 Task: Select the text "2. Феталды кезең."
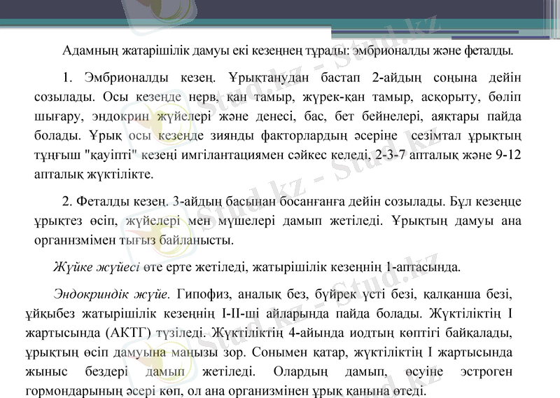tap(115, 201)
